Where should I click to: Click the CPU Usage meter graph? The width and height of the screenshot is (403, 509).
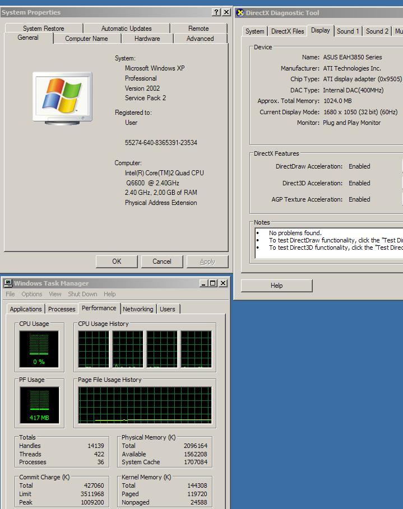tap(39, 348)
